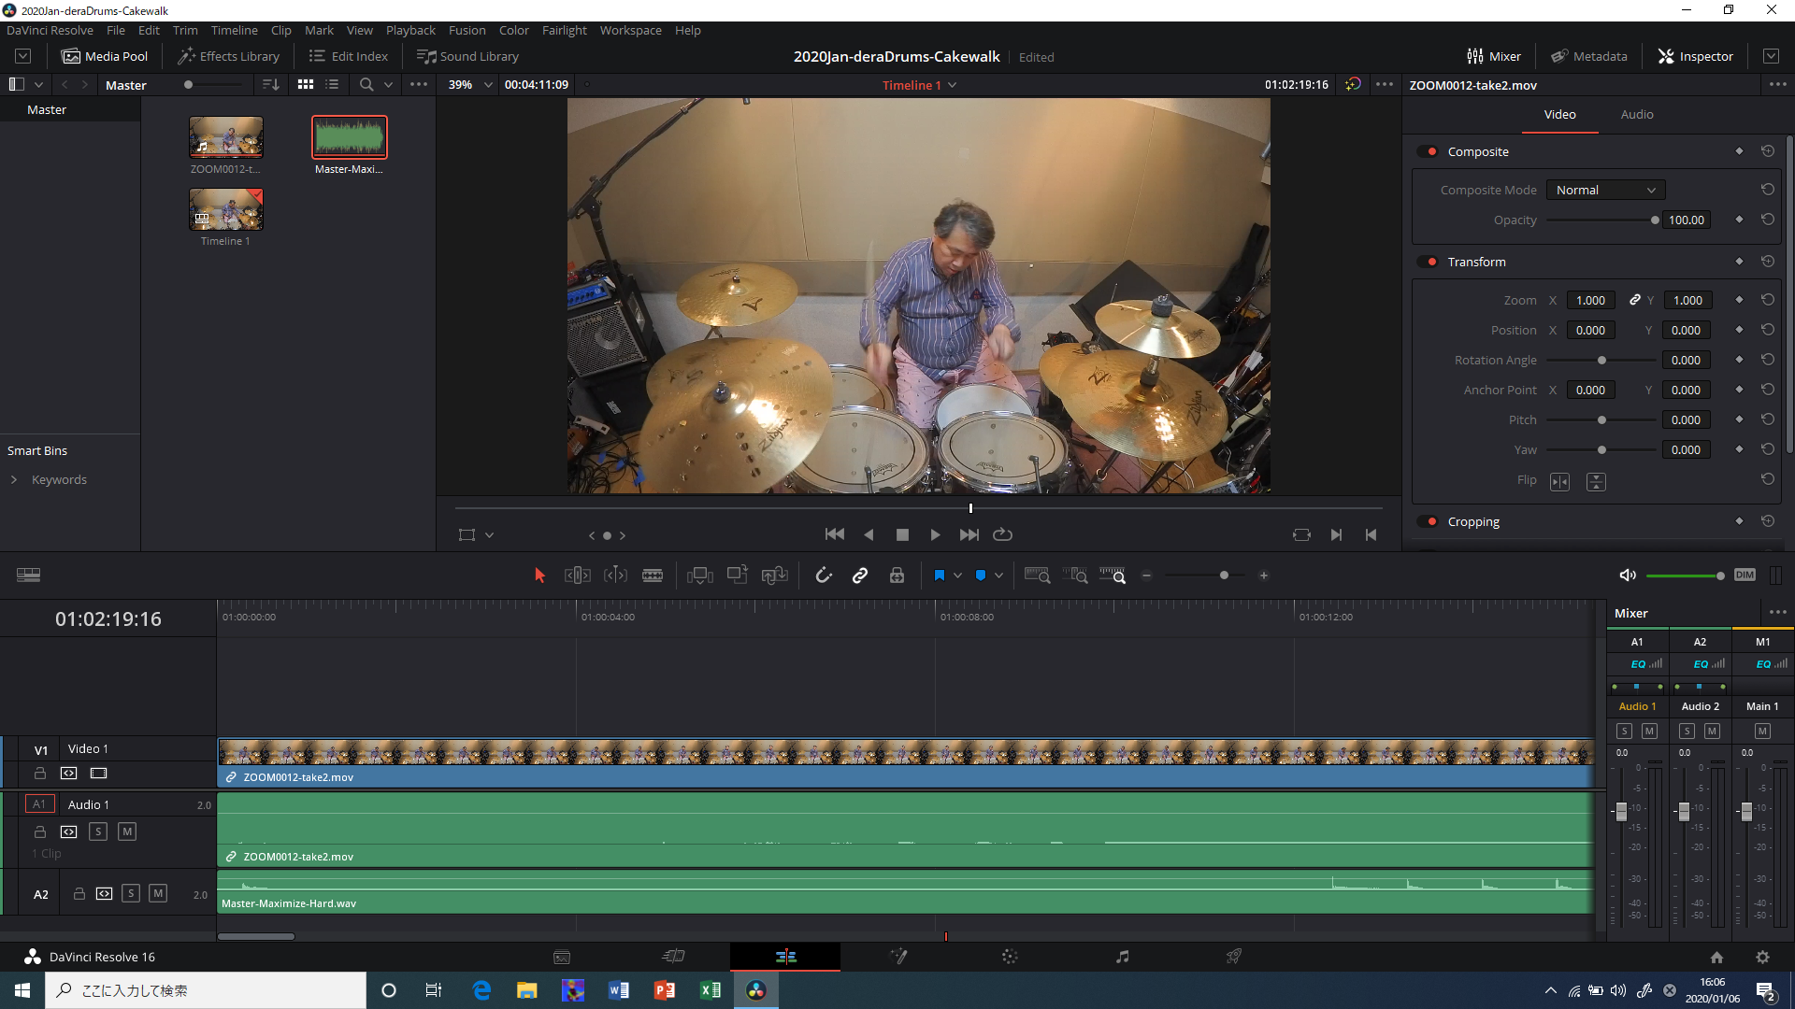Toggle the Position Lock icon
Viewport: 1795px width, 1009px height.
[897, 576]
